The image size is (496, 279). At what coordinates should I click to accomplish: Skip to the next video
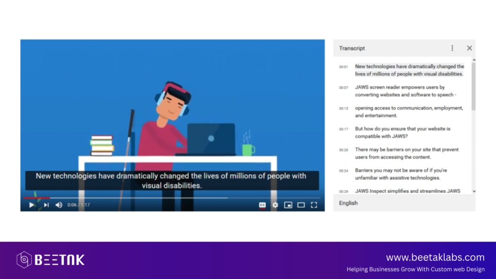tap(46, 205)
